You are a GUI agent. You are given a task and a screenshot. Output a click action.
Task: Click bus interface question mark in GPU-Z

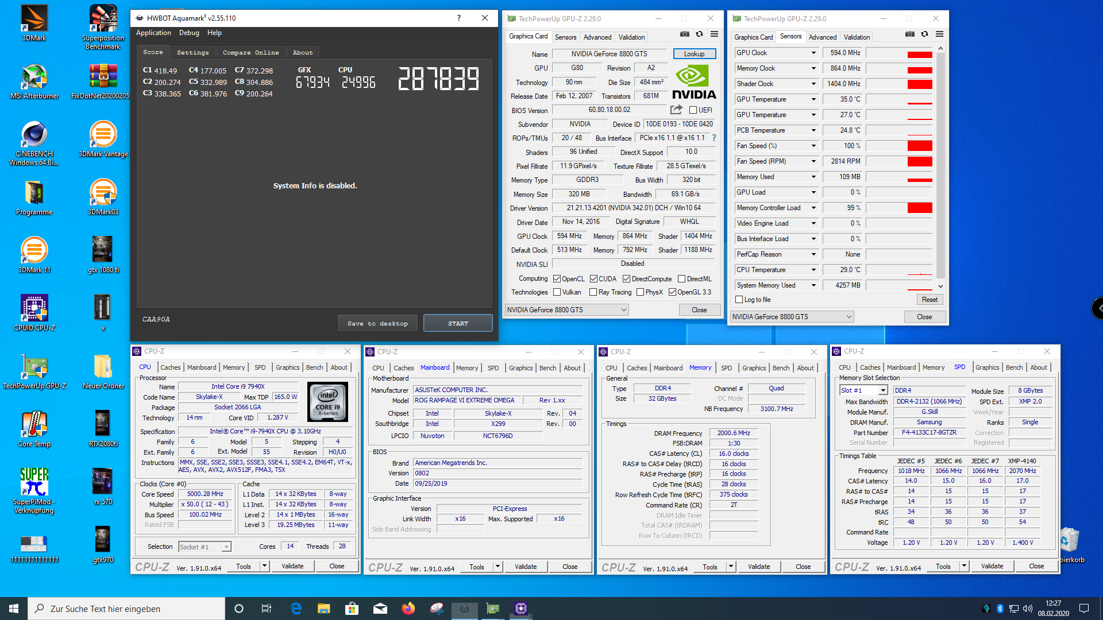point(714,138)
